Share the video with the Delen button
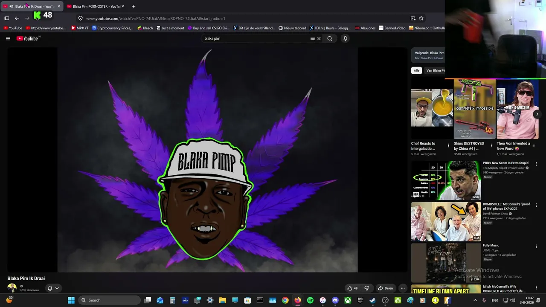Image resolution: width=546 pixels, height=307 pixels. click(385, 288)
